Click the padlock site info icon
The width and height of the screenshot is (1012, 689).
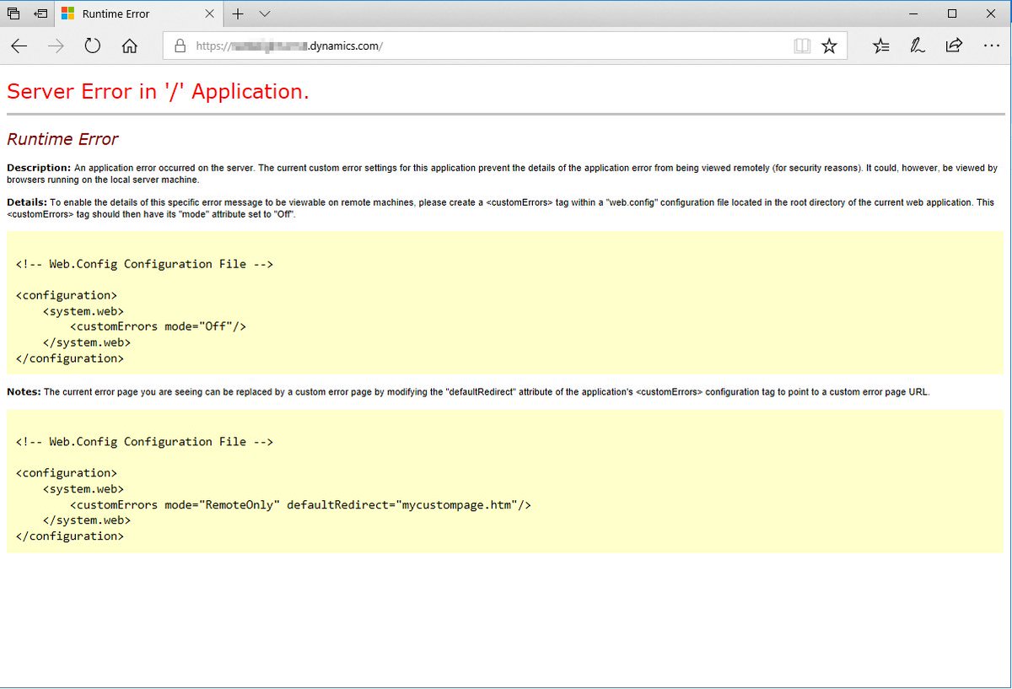(x=180, y=46)
